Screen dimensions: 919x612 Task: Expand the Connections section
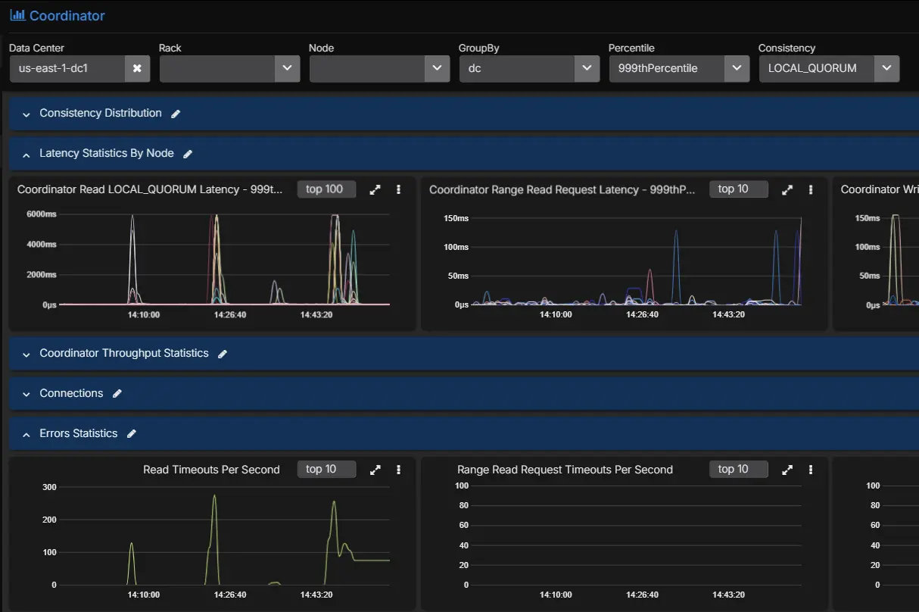(25, 393)
